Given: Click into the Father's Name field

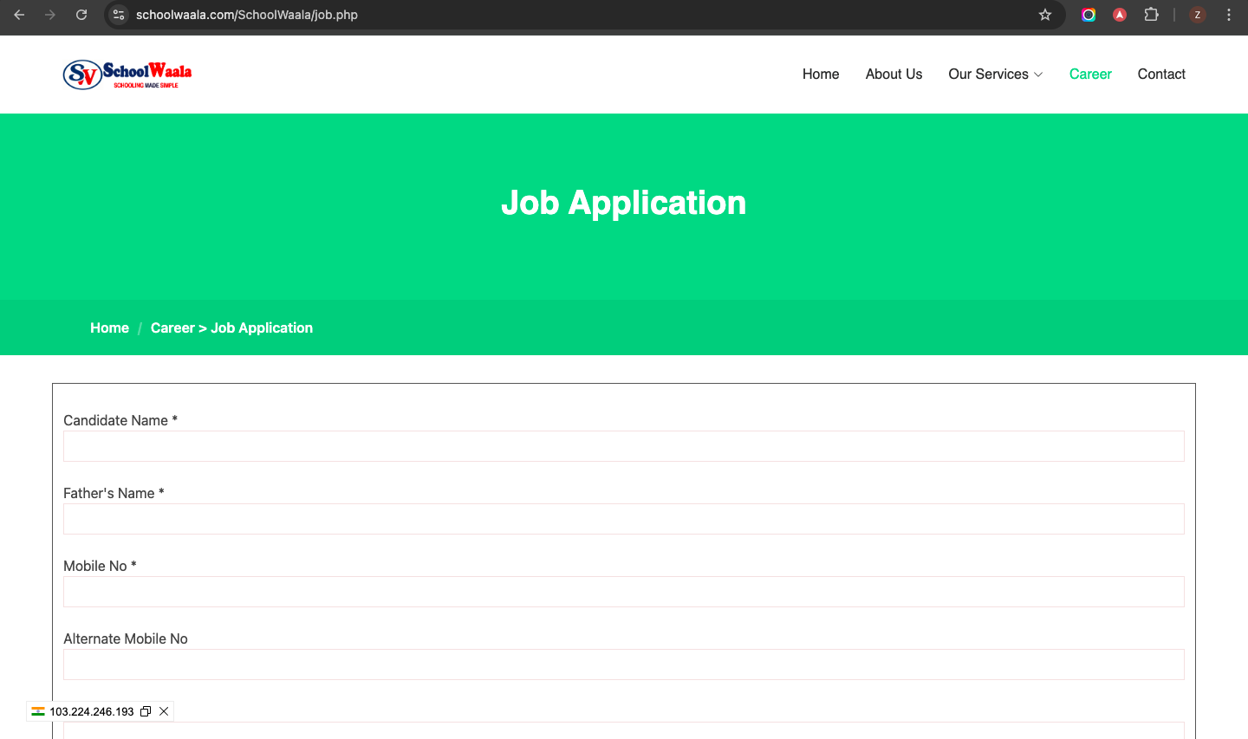Looking at the screenshot, I should [623, 519].
